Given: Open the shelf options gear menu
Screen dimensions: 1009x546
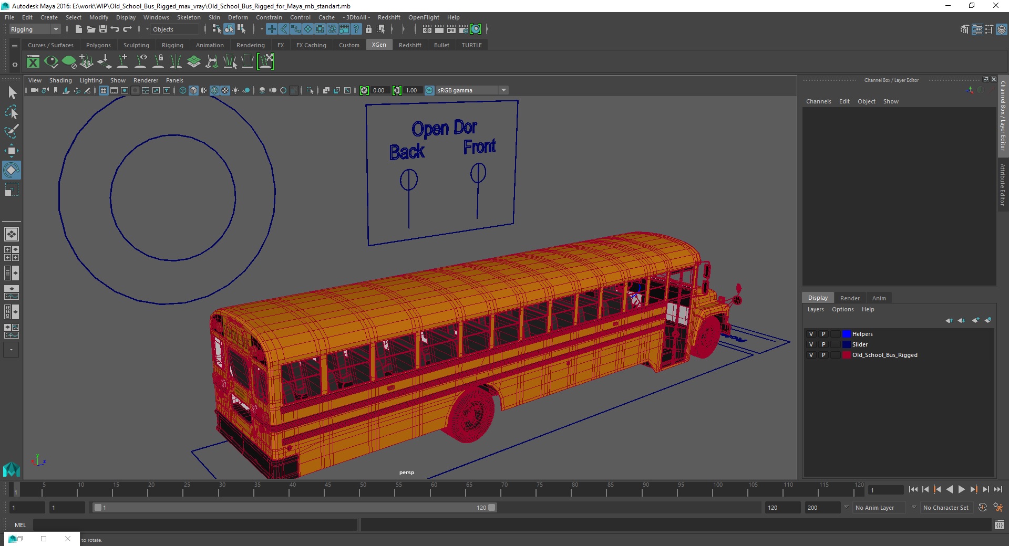Looking at the screenshot, I should [15, 65].
